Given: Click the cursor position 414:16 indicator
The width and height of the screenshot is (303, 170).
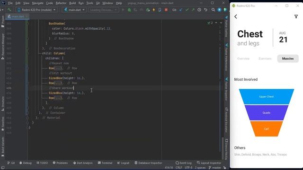Looking at the screenshot, I should tap(169, 168).
